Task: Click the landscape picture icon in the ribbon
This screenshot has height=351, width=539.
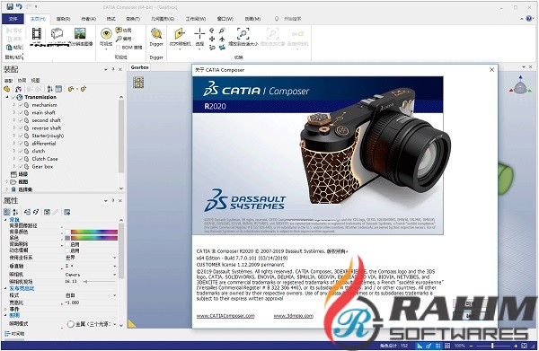Action: (80, 33)
